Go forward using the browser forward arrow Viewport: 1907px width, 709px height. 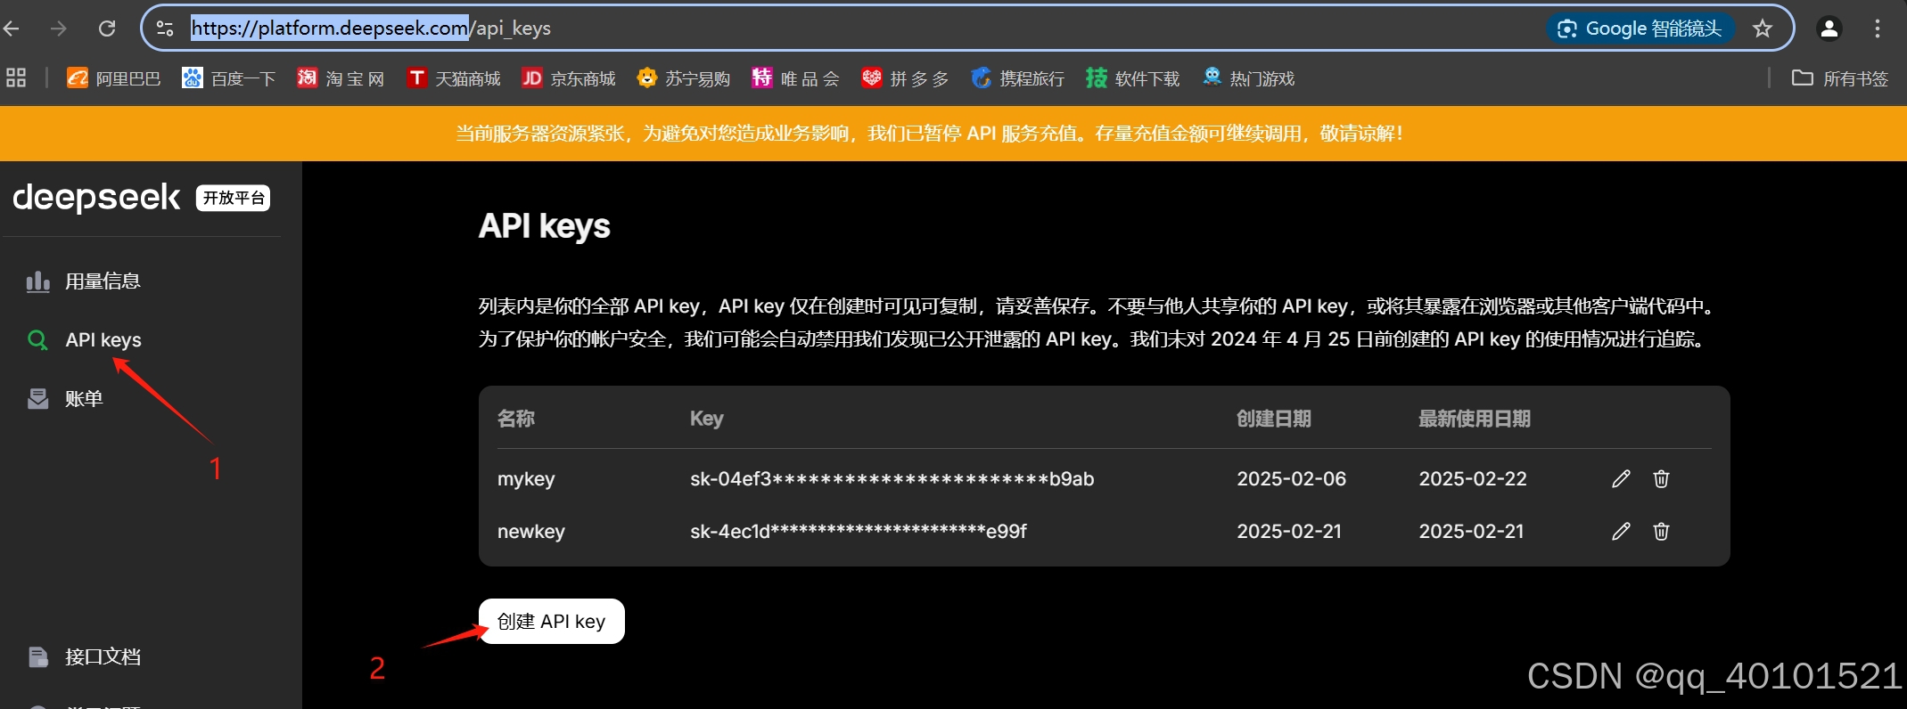pos(59,29)
